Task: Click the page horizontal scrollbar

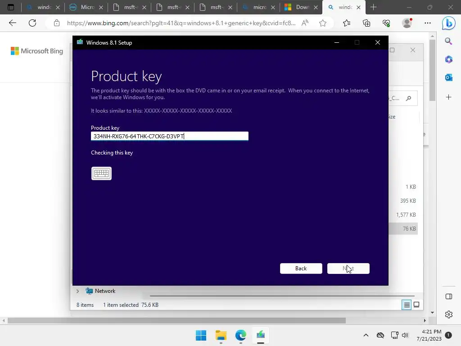Action: [x=176, y=320]
